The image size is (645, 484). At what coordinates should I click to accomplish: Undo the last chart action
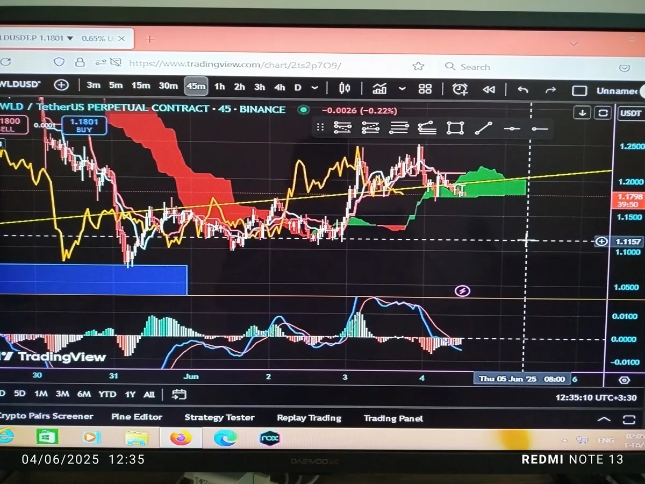click(x=523, y=90)
